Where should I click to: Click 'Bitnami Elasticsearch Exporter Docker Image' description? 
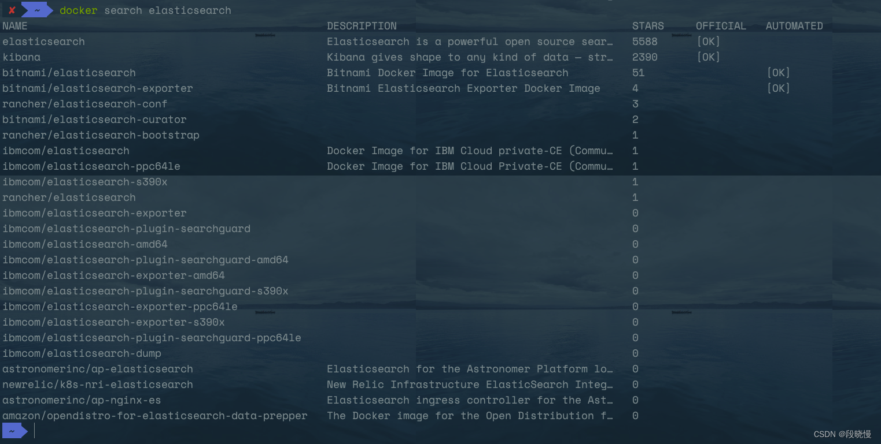(463, 88)
